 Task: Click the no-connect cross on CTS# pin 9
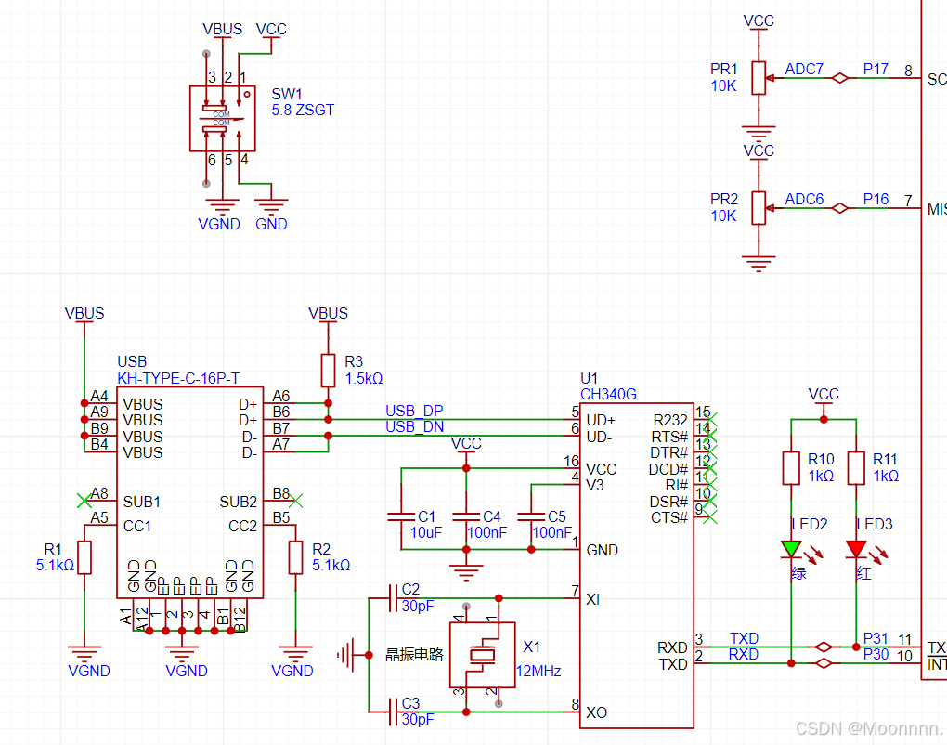[x=710, y=516]
